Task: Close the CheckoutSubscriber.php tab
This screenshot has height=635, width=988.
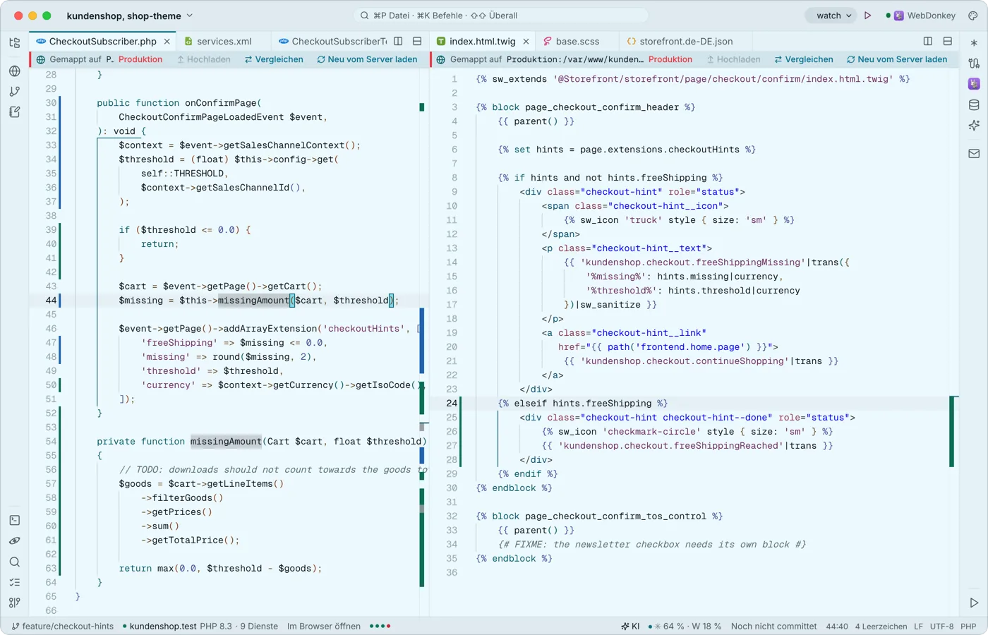Action: tap(167, 42)
